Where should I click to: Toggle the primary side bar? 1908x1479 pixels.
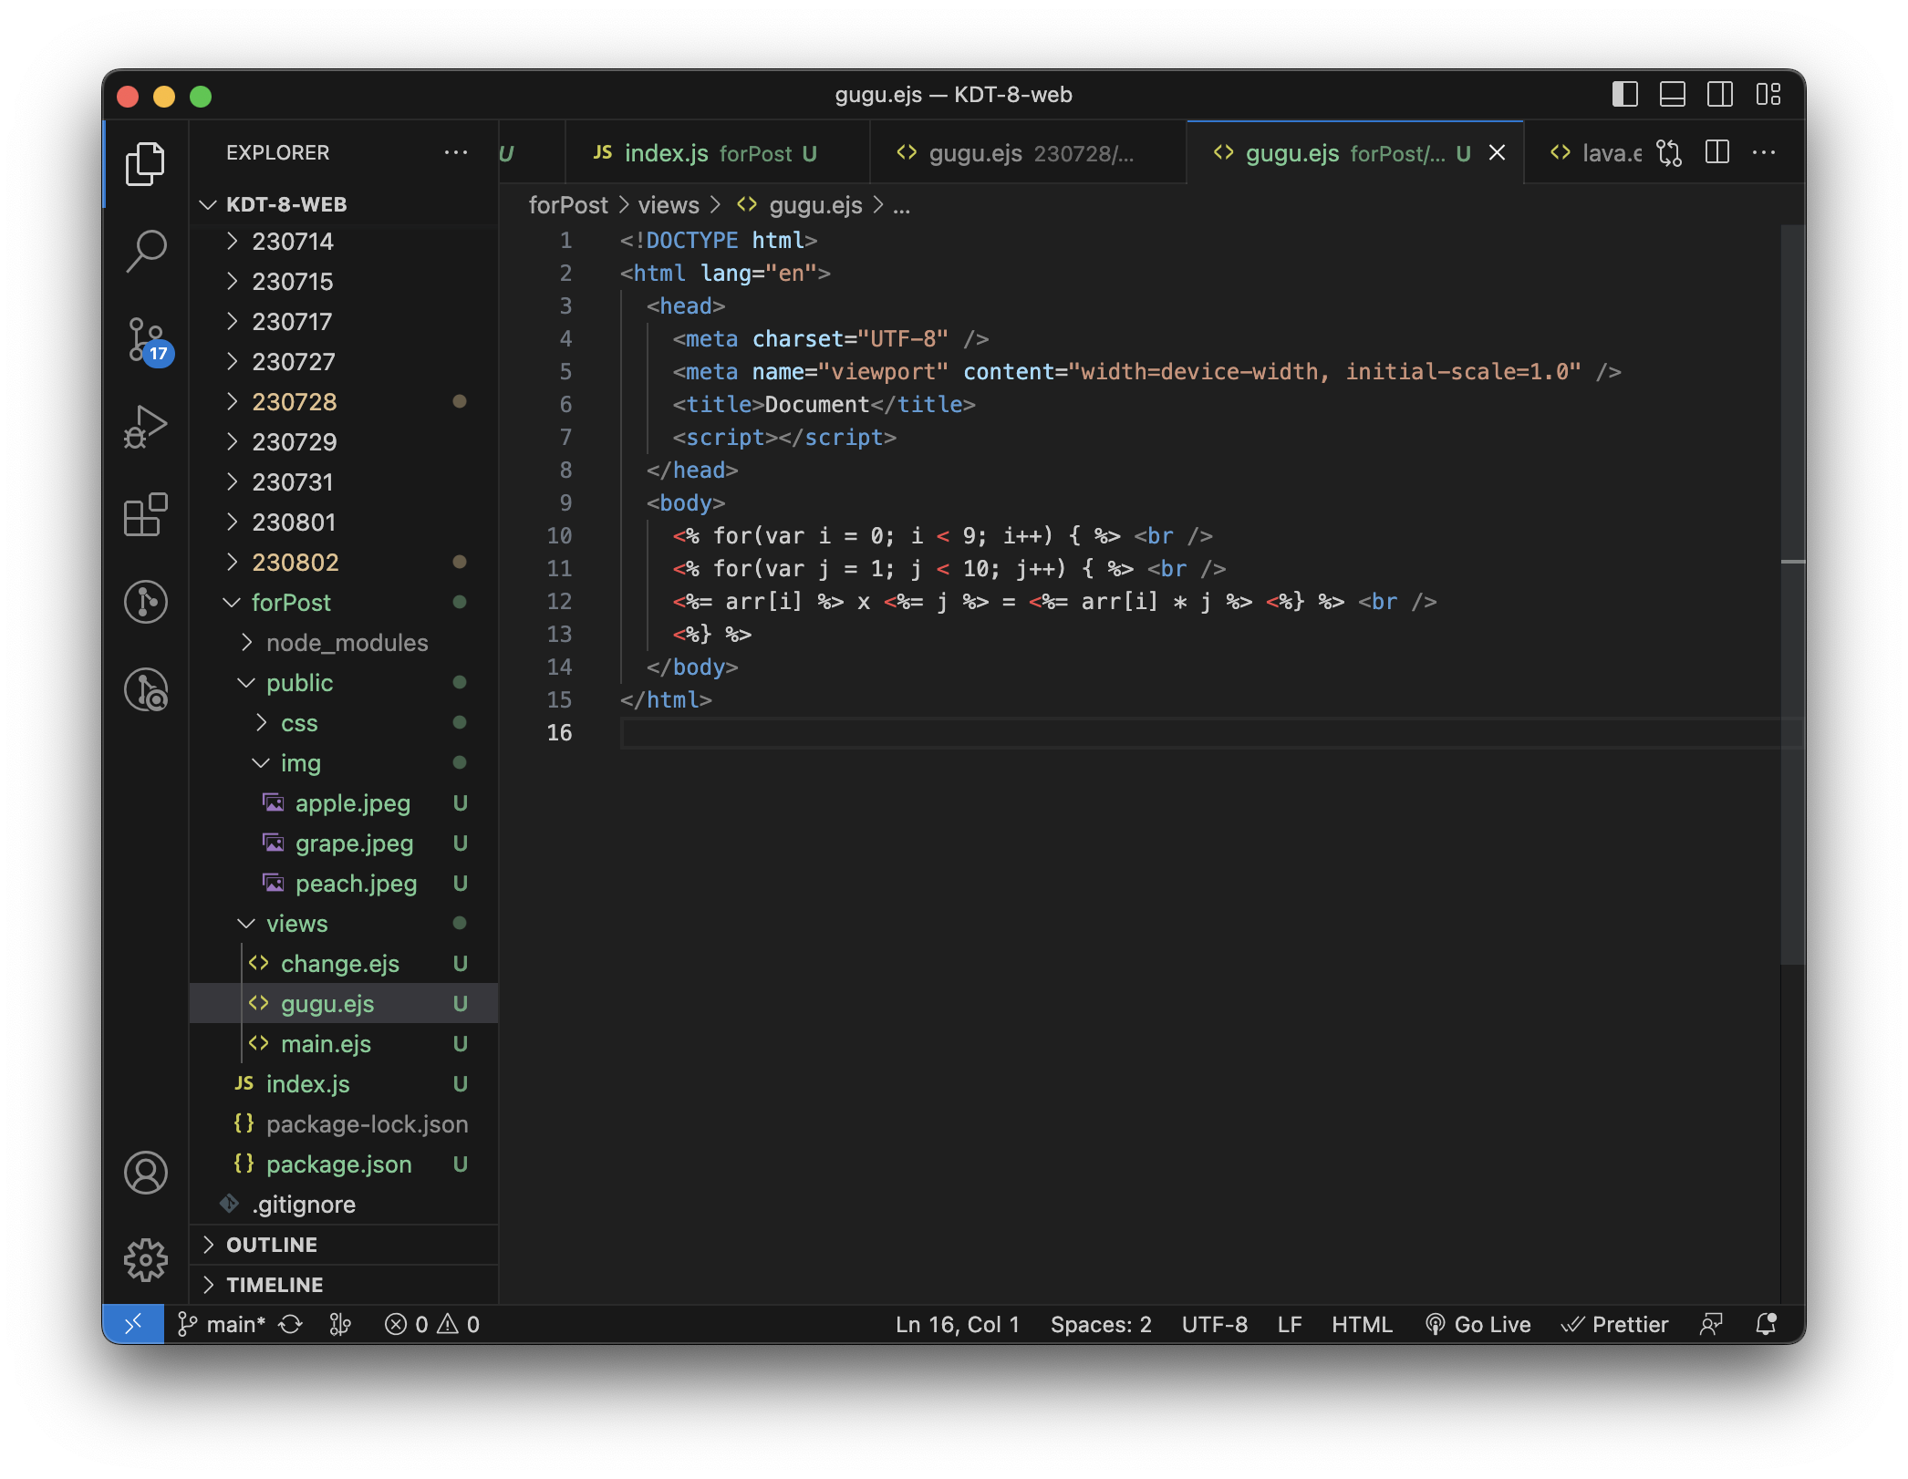coord(1625,94)
